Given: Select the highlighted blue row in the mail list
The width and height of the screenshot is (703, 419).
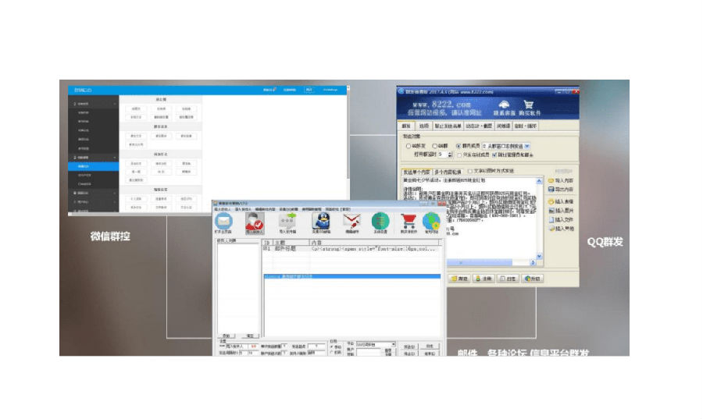Looking at the screenshot, I should (x=351, y=276).
